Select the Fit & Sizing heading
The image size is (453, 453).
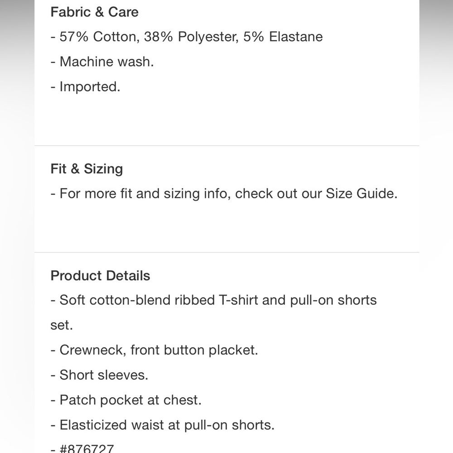(87, 169)
